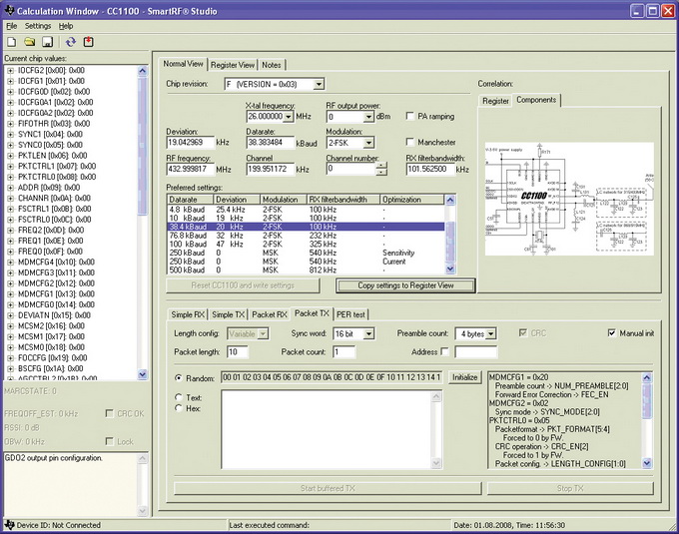This screenshot has height=534, width=679.
Task: Click the Packet length input field
Action: tap(238, 352)
